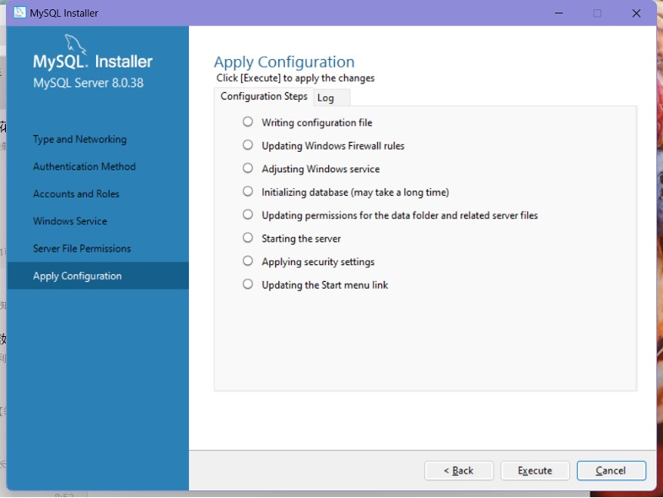663x498 pixels.
Task: Switch to the Log tab
Action: [x=326, y=98]
